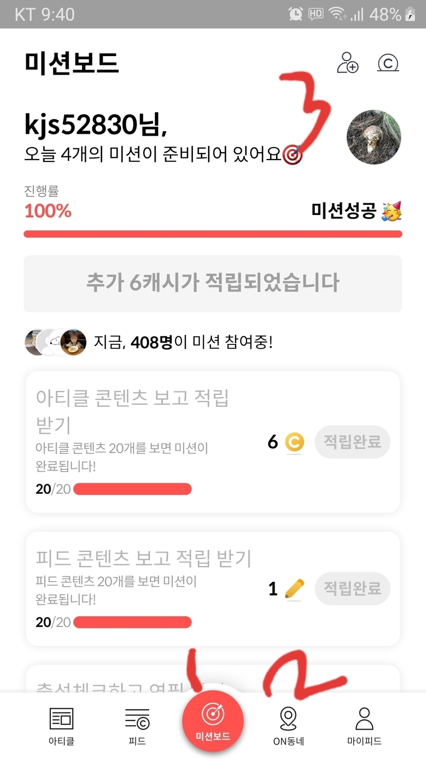Tap the 마이피드 person icon
Image resolution: width=426 pixels, height=759 pixels.
pyautogui.click(x=364, y=719)
